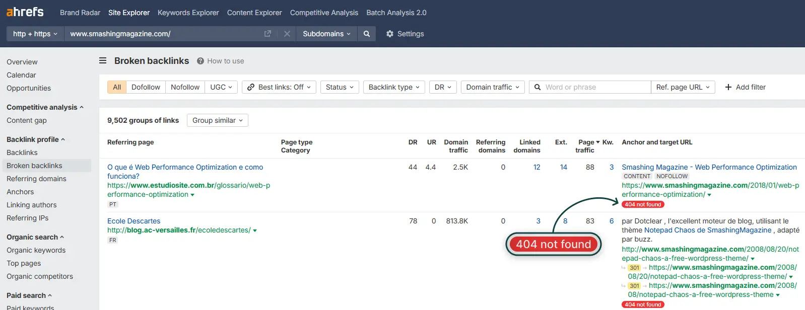Open Referring IPs report

click(x=28, y=218)
